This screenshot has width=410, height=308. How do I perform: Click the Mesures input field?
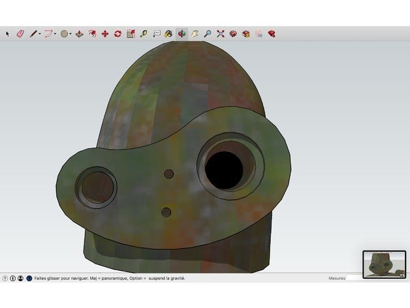click(355, 278)
